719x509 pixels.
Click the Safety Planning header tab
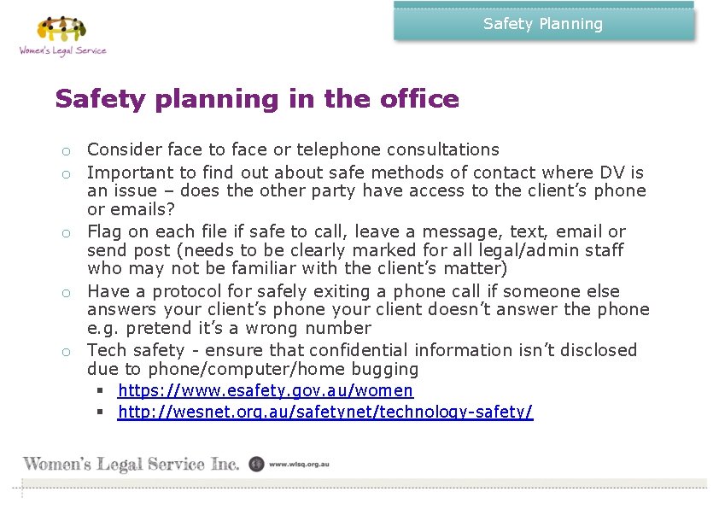543,24
